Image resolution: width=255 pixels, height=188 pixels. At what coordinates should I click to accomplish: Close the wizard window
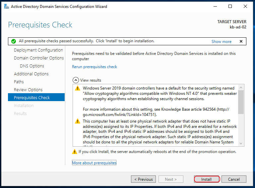[245, 7]
